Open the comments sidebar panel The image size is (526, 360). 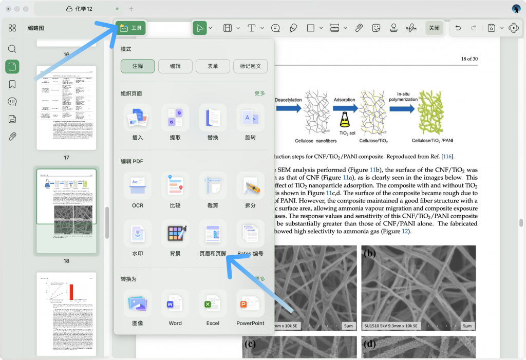point(12,101)
